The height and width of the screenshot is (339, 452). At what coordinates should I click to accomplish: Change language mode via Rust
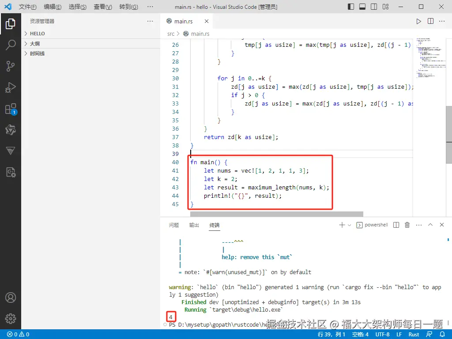click(x=414, y=335)
